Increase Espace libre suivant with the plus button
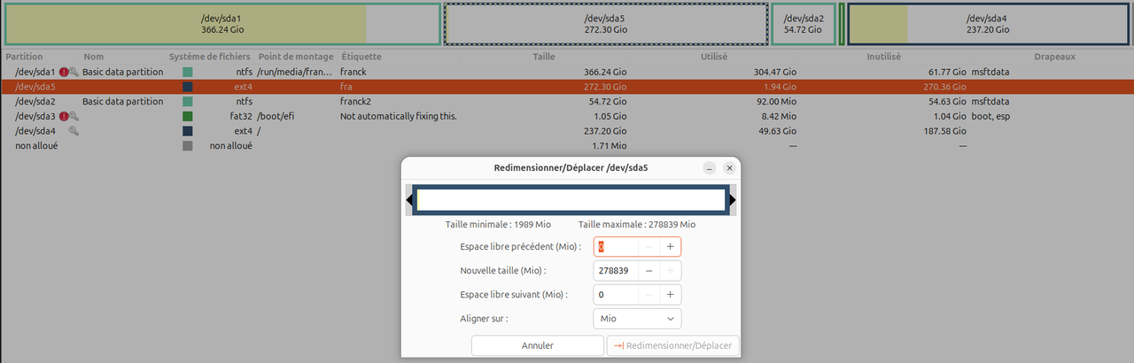Image resolution: width=1134 pixels, height=363 pixels. pyautogui.click(x=670, y=295)
